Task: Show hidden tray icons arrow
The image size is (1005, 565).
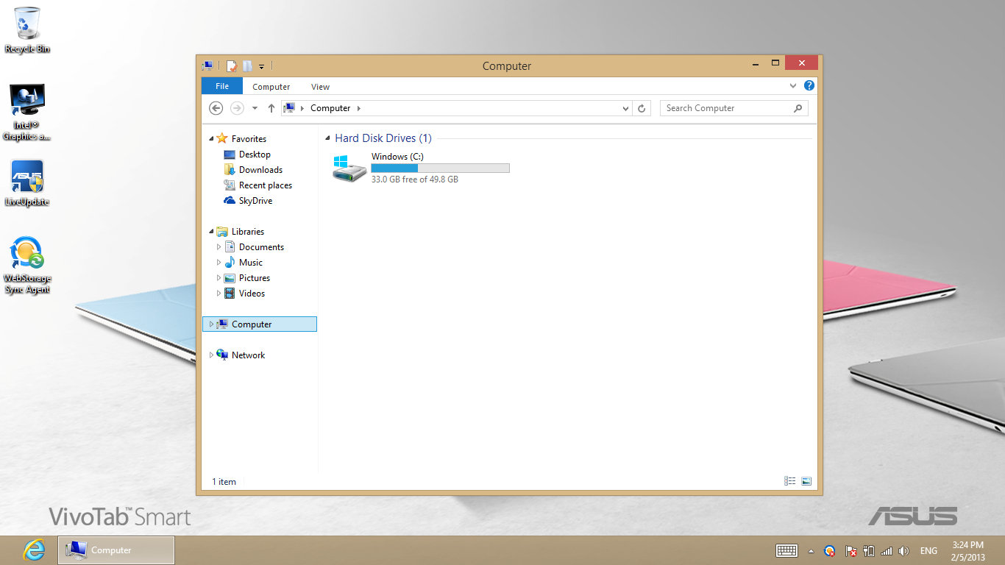Action: [812, 551]
